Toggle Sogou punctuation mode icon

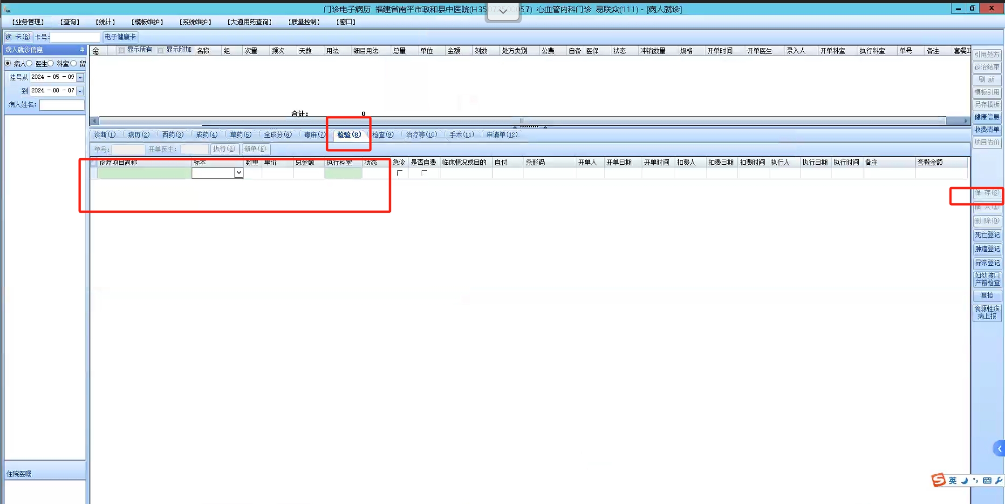click(975, 480)
